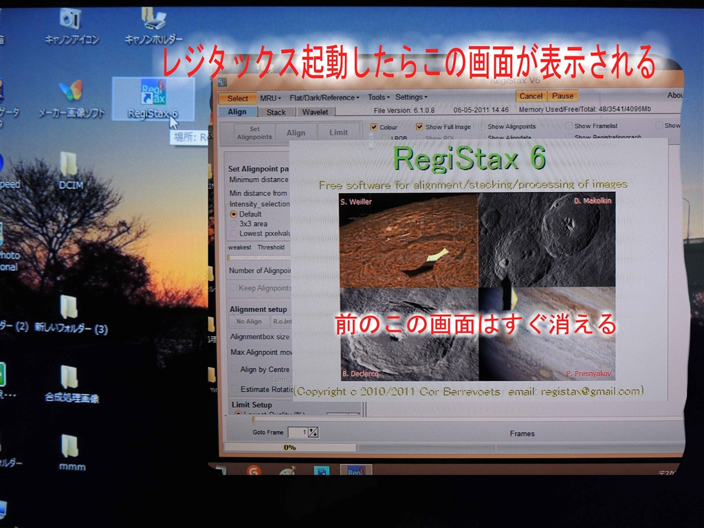
Task: Enable Show Framelist checkbox
Action: [569, 126]
